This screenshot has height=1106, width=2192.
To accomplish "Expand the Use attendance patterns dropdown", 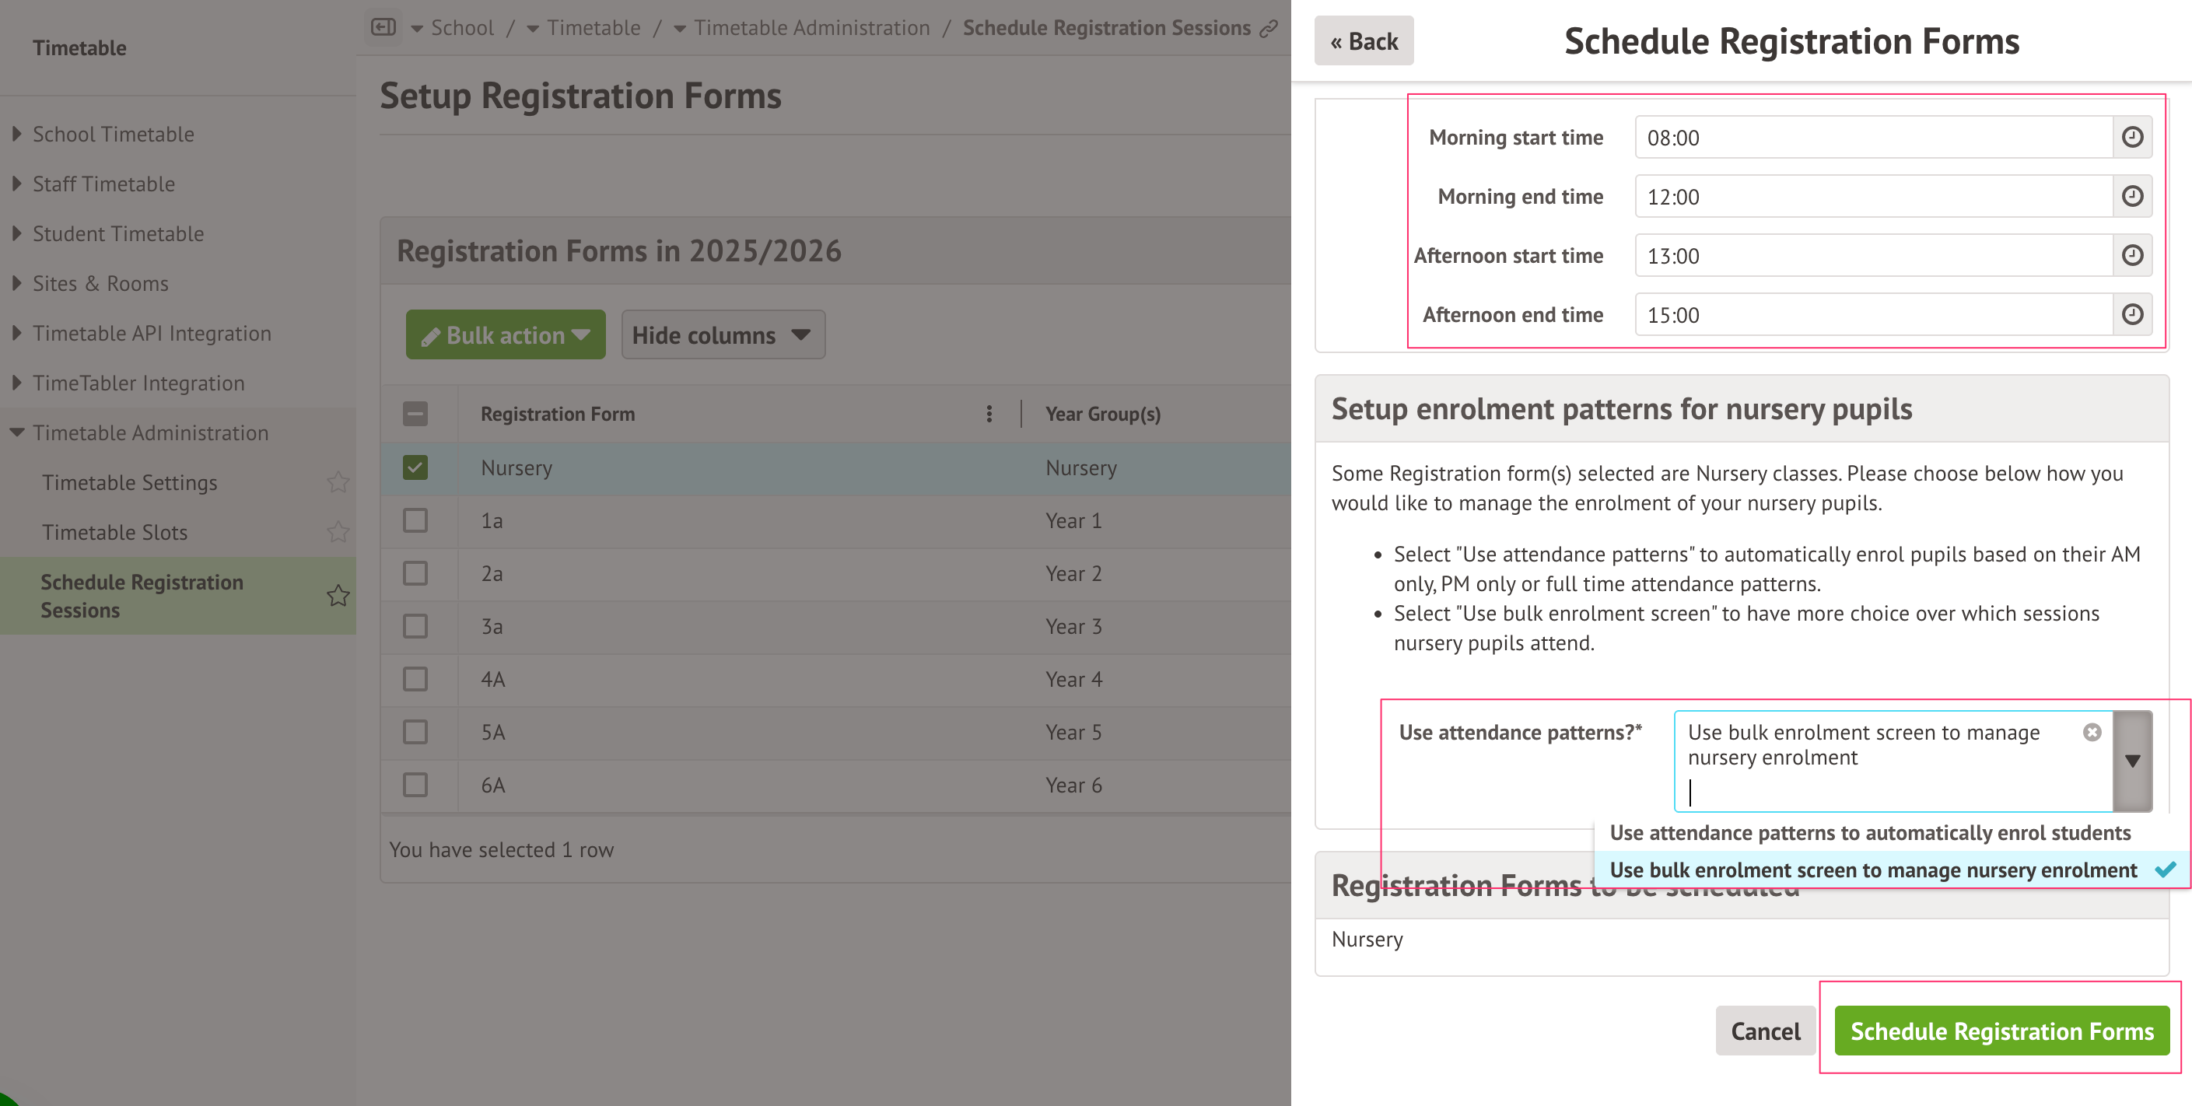I will pos(2132,761).
